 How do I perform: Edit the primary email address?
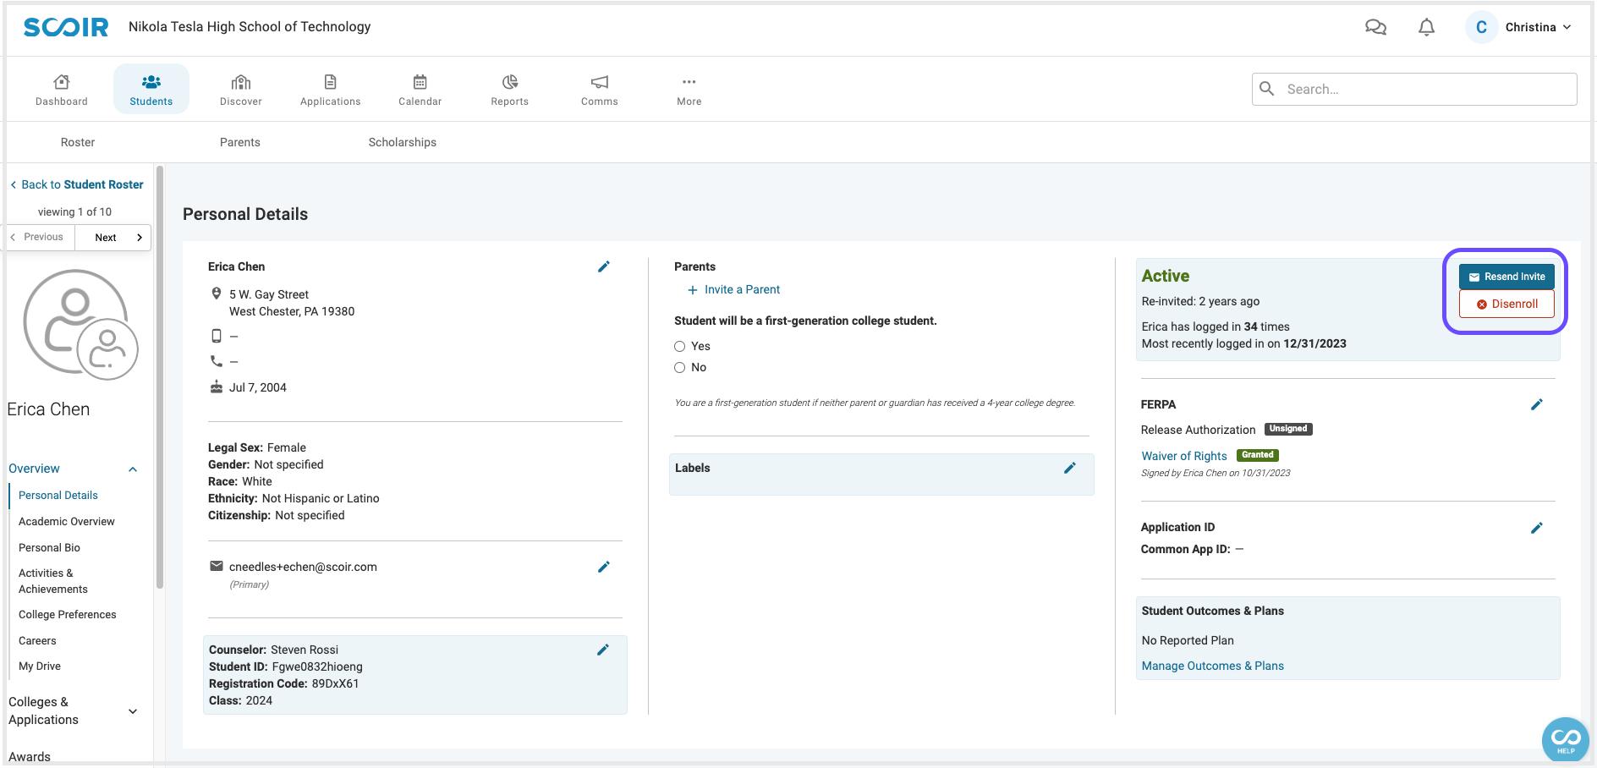click(604, 567)
